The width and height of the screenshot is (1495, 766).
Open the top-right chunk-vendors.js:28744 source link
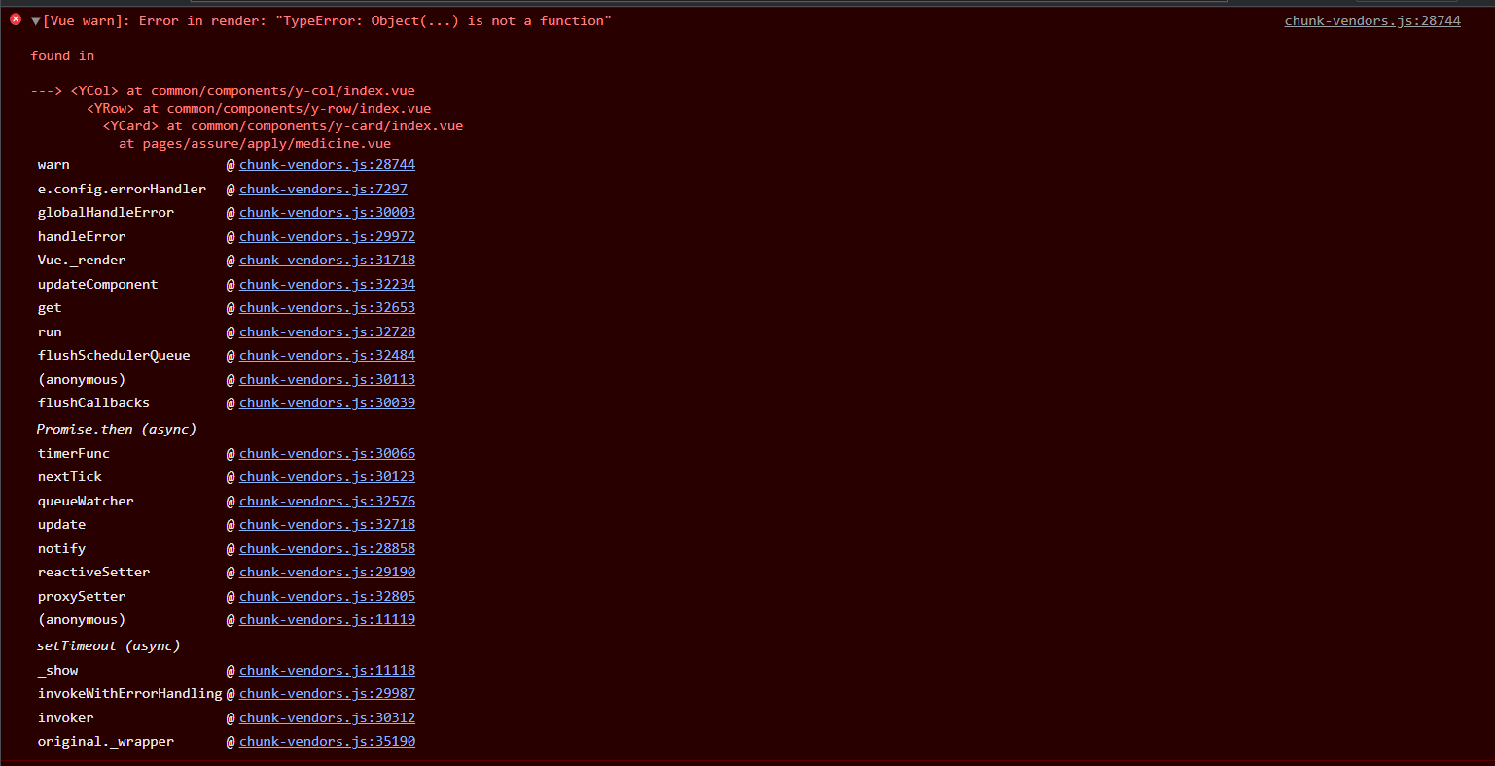point(1371,20)
